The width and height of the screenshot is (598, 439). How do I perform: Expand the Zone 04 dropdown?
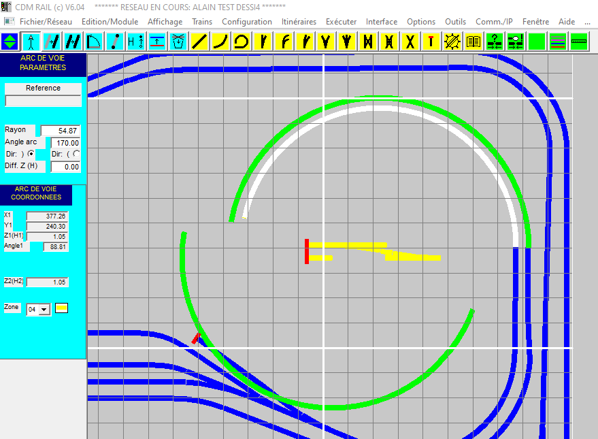44,309
